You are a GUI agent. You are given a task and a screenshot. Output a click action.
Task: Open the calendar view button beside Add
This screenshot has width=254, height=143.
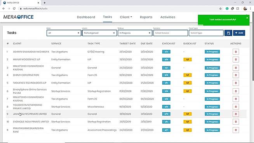228,33
